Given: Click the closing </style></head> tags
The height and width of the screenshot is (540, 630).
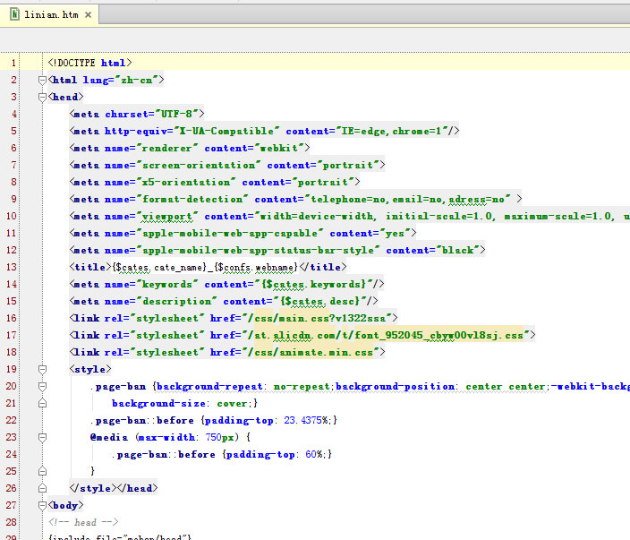Looking at the screenshot, I should [x=114, y=489].
